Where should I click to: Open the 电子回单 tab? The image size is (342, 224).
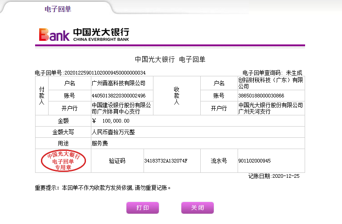[58, 9]
